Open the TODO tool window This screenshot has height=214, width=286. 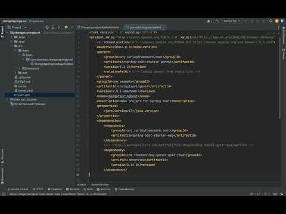38,189
